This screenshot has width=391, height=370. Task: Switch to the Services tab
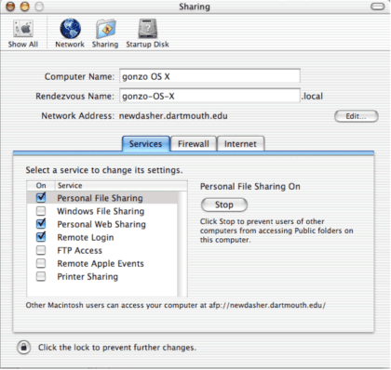point(146,143)
